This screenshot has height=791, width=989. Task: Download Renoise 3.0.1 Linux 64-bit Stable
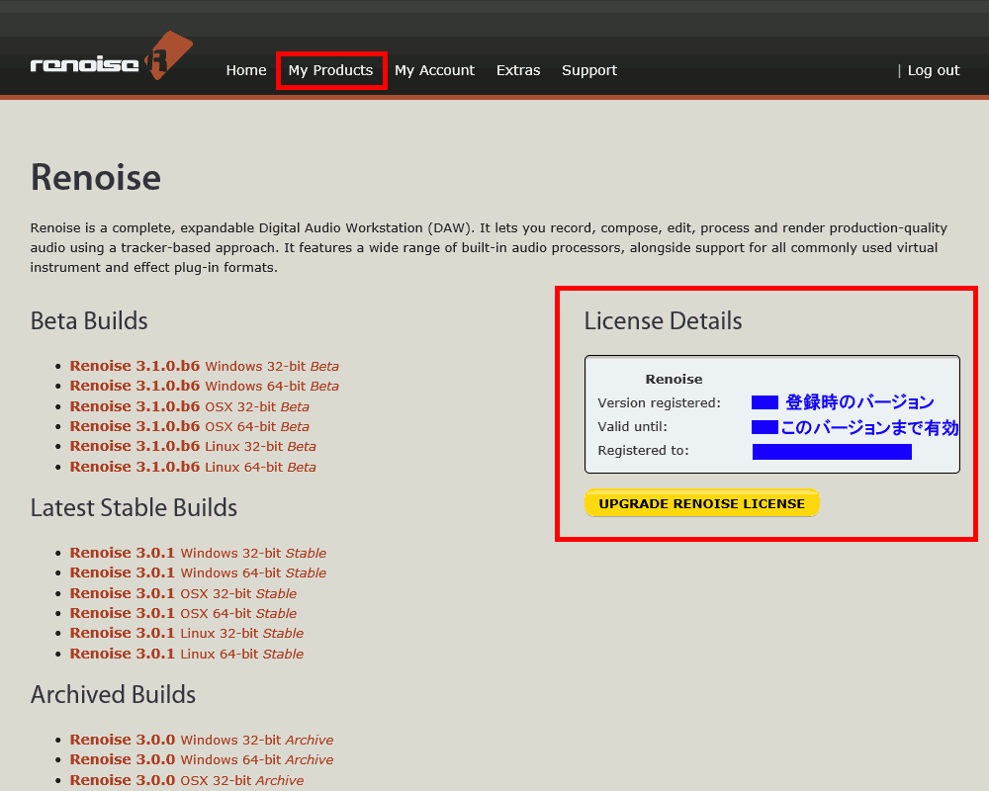click(186, 655)
